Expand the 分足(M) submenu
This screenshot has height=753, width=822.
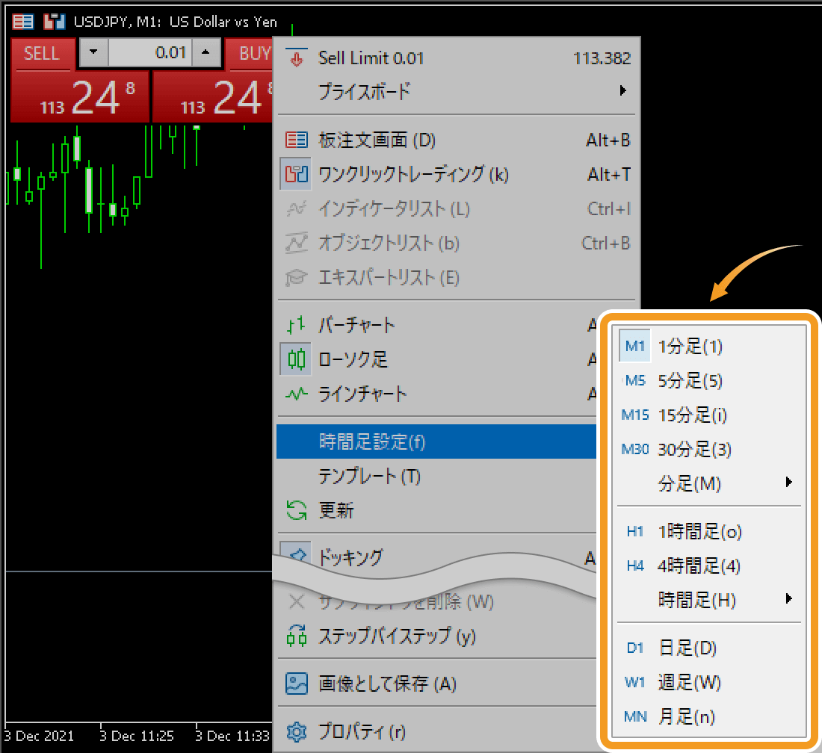pos(709,483)
